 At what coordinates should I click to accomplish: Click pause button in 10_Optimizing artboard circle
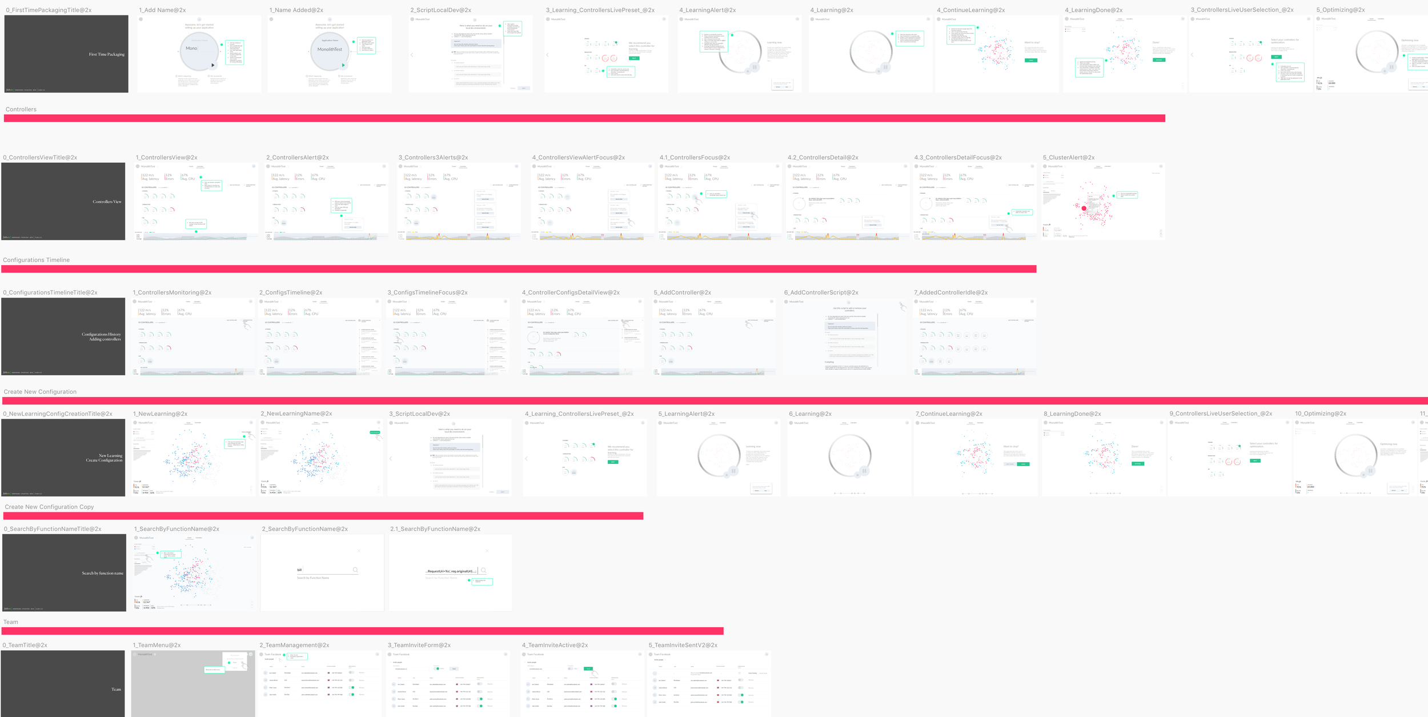1370,471
